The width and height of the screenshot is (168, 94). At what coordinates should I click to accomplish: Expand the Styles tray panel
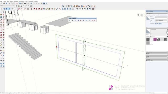[157, 54]
